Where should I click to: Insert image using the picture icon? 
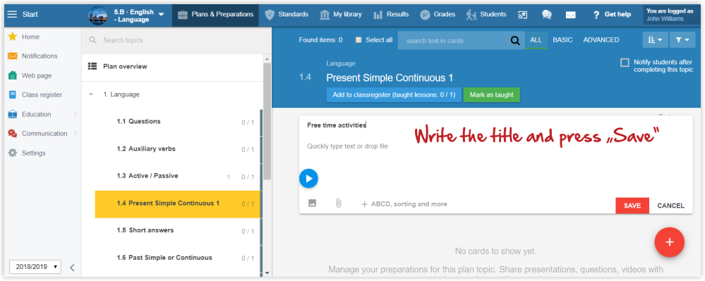[x=312, y=203]
